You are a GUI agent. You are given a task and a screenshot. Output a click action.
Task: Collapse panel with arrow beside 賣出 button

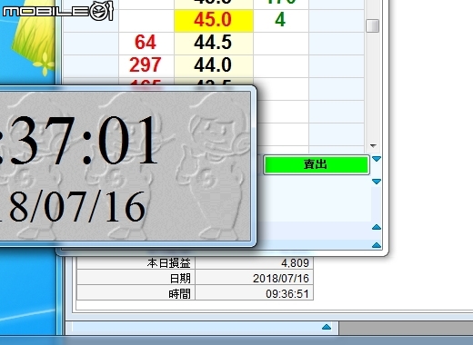(377, 159)
